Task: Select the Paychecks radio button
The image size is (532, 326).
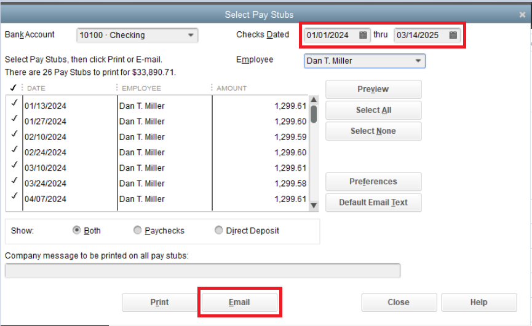Action: click(137, 230)
